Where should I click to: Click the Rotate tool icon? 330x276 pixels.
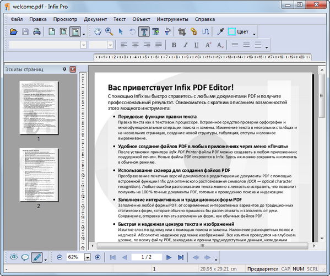(132, 32)
